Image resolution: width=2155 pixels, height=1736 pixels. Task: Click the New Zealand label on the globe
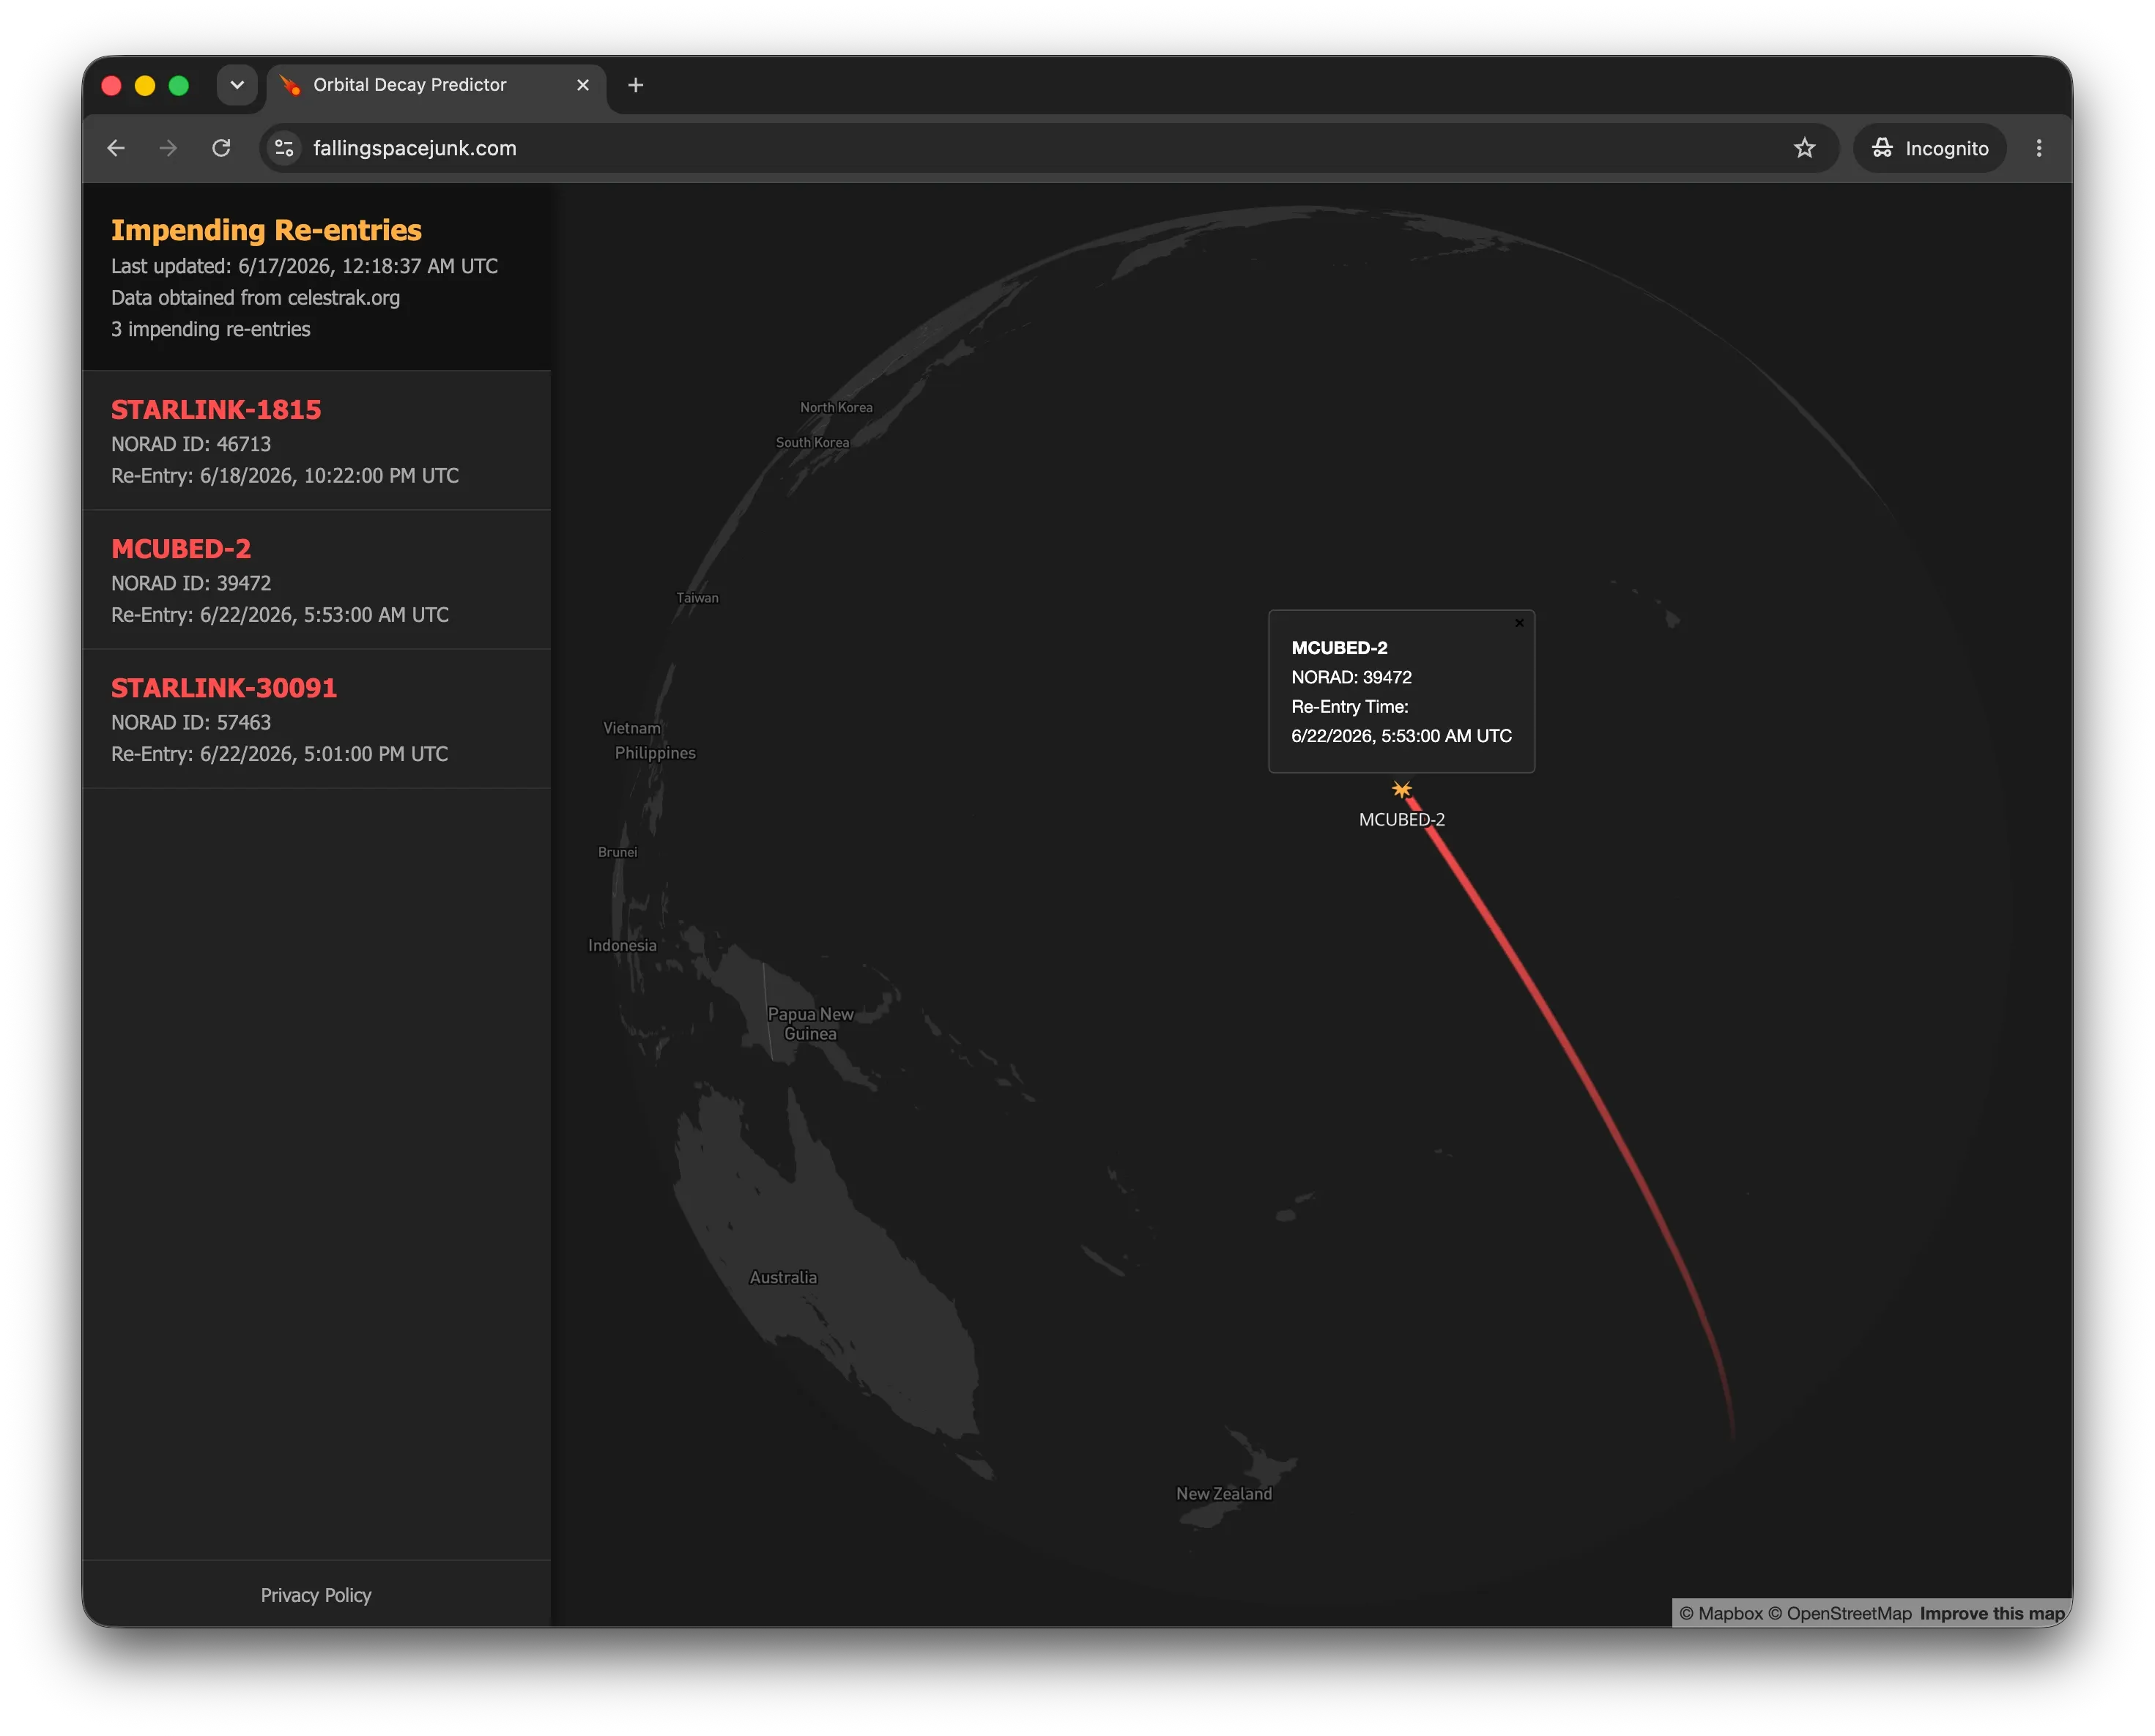[1224, 1493]
